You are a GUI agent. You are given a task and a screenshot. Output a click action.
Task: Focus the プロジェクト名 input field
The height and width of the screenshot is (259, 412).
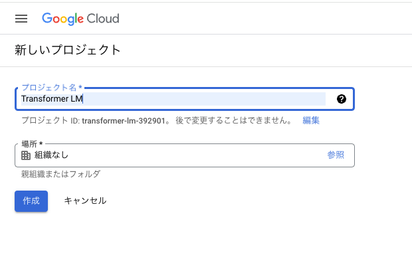(185, 99)
